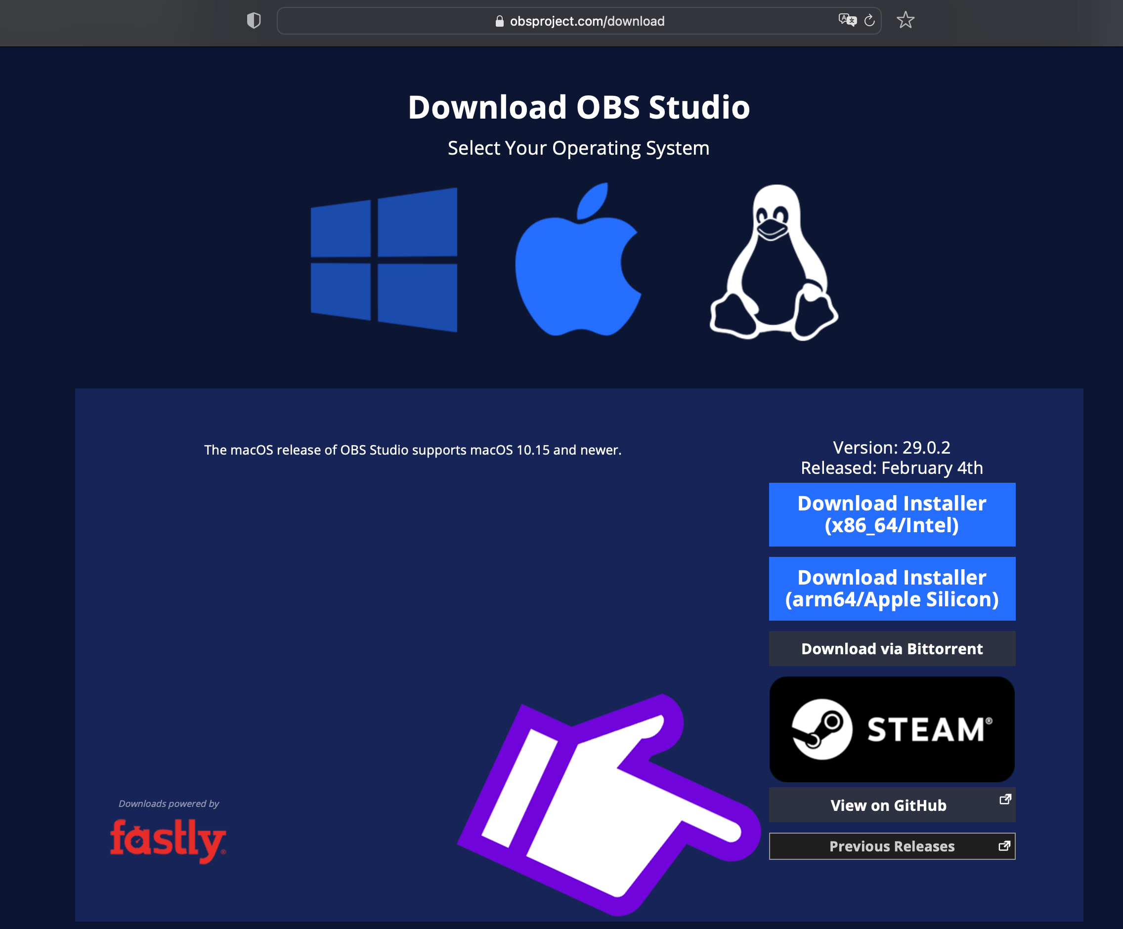The height and width of the screenshot is (929, 1123).
Task: View site security lock icon
Action: [499, 21]
